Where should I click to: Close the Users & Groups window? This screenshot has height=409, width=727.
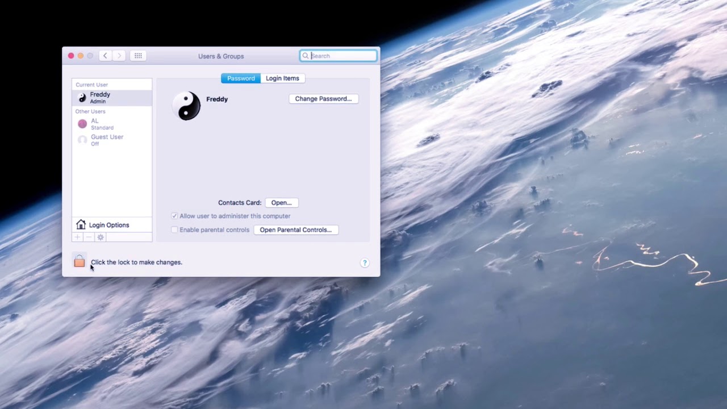click(71, 56)
